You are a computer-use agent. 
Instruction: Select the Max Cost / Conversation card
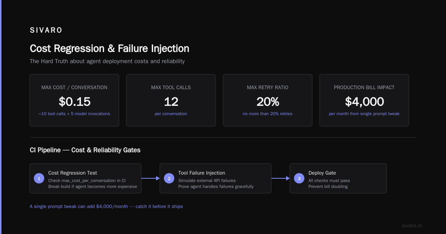74,100
